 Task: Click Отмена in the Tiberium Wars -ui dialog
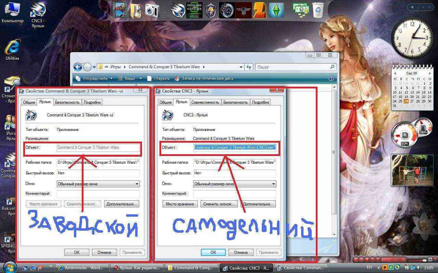tap(104, 253)
